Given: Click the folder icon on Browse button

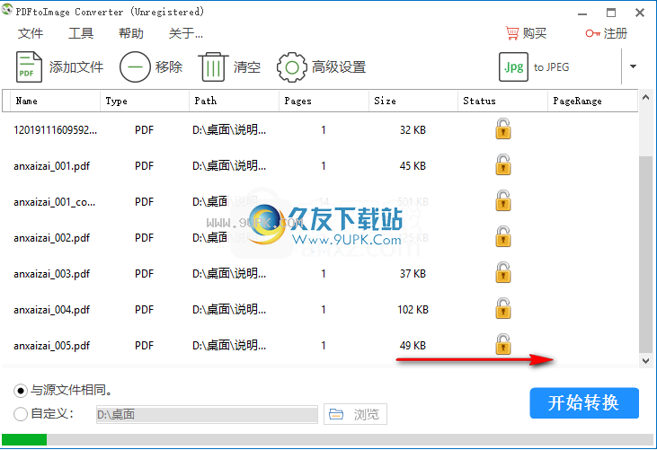Looking at the screenshot, I should [336, 414].
